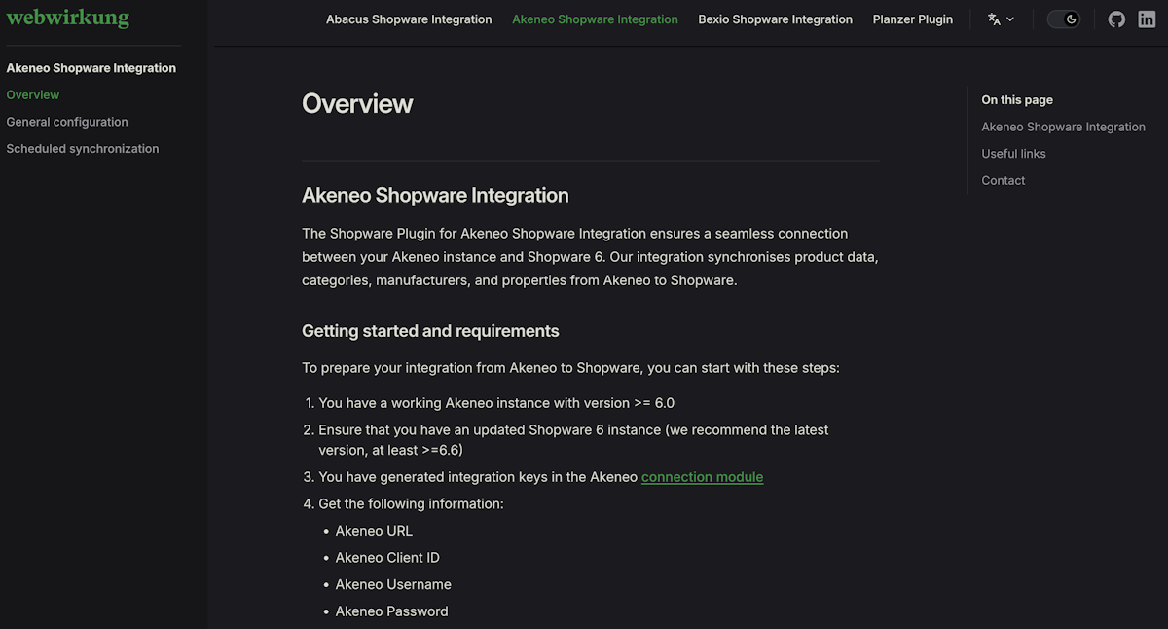
Task: Jump to Akeneo Shopware Integration in page outline
Action: click(1063, 127)
